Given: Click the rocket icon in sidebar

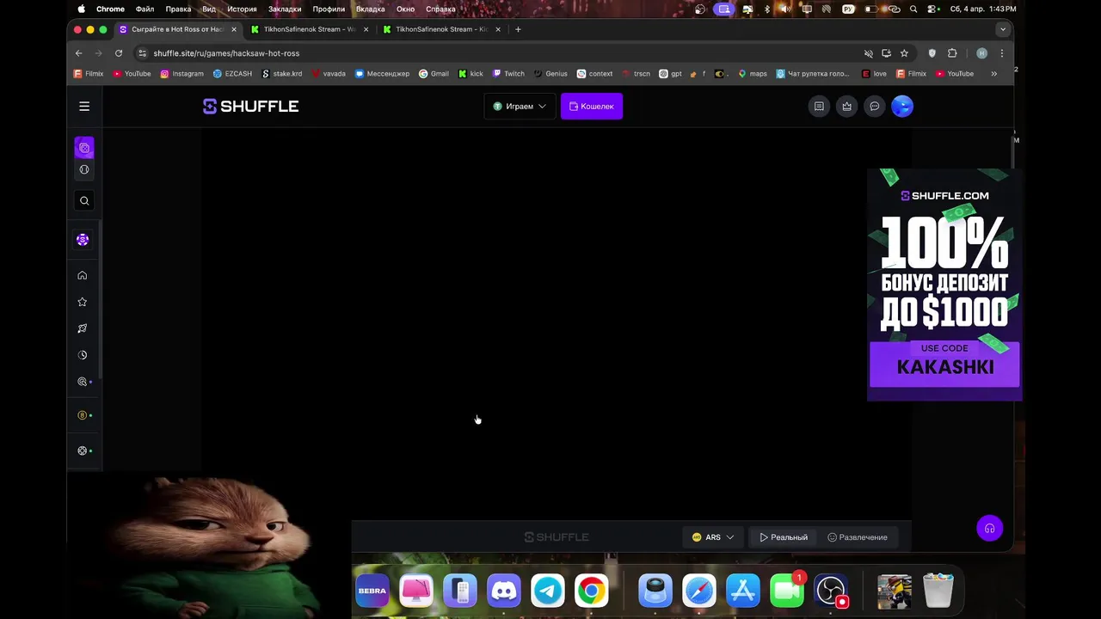Looking at the screenshot, I should point(83,328).
